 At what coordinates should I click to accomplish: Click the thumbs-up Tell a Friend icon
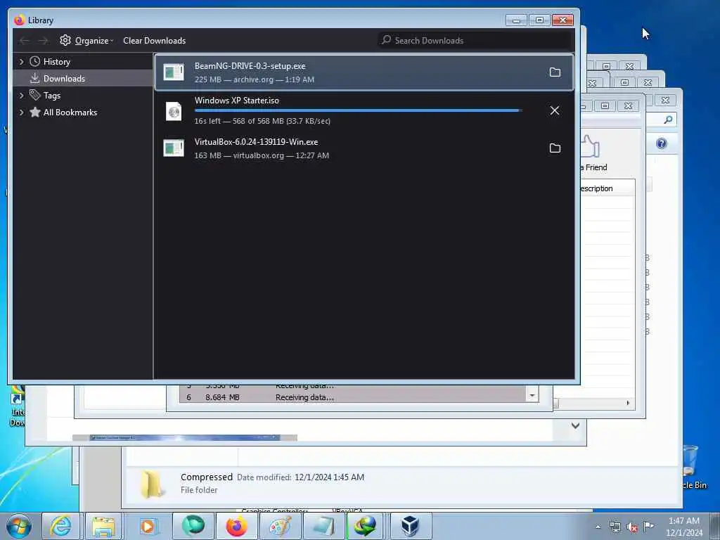tap(590, 146)
